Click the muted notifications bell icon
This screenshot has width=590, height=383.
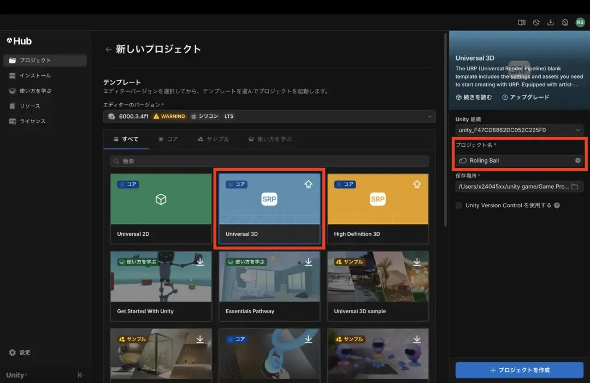pyautogui.click(x=565, y=23)
